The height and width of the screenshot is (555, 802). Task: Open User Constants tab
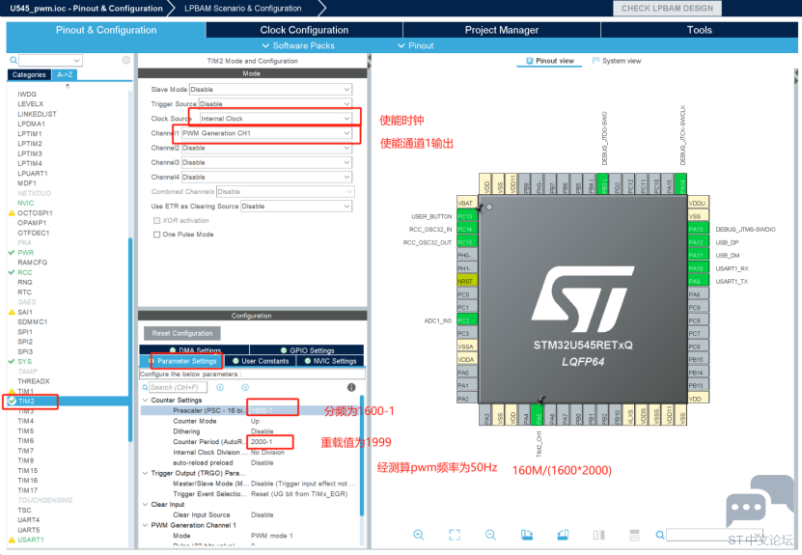[261, 361]
